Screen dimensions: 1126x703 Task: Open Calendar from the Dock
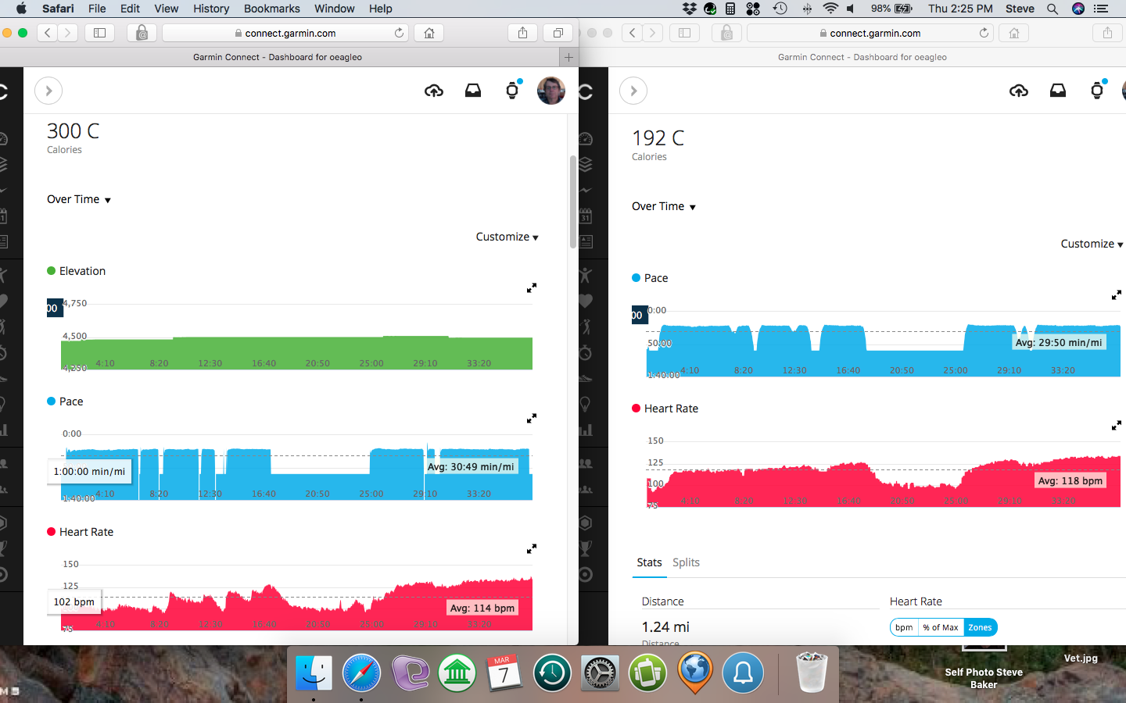tap(504, 673)
